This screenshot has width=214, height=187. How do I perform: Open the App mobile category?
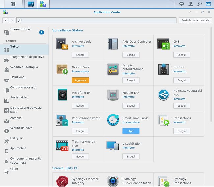[x=24, y=151]
